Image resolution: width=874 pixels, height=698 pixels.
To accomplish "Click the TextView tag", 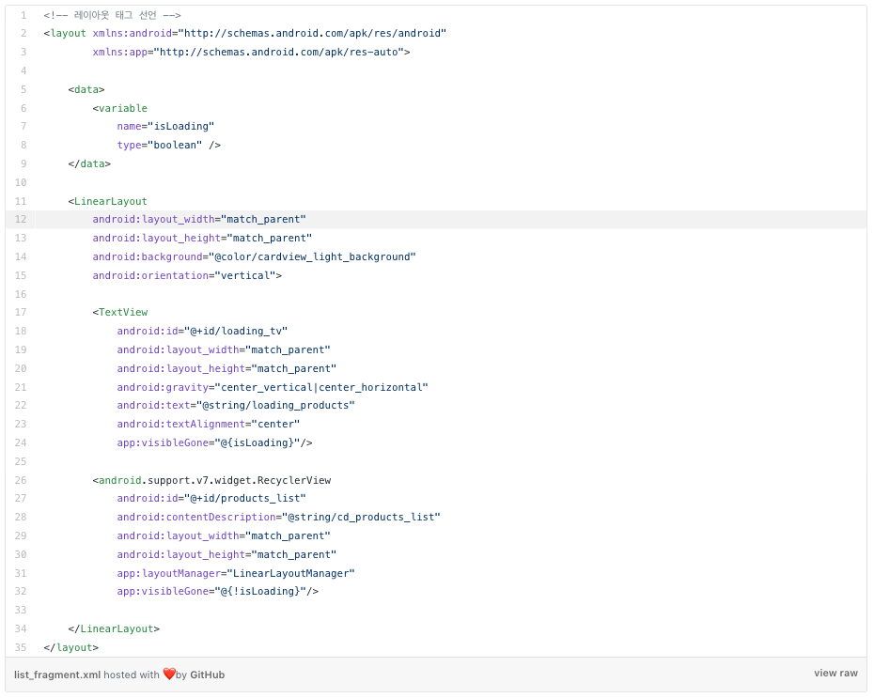I will [x=120, y=313].
